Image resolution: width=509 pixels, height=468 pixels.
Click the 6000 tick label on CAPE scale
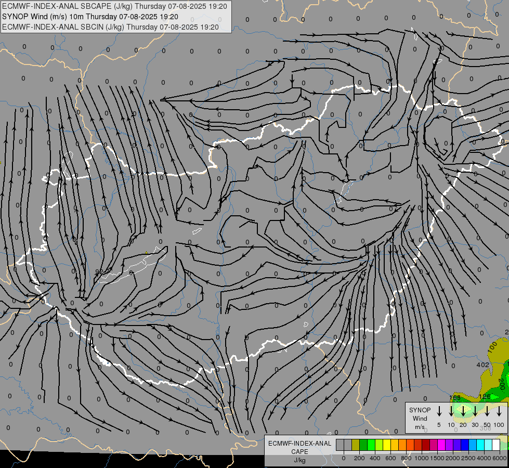pyautogui.click(x=500, y=458)
